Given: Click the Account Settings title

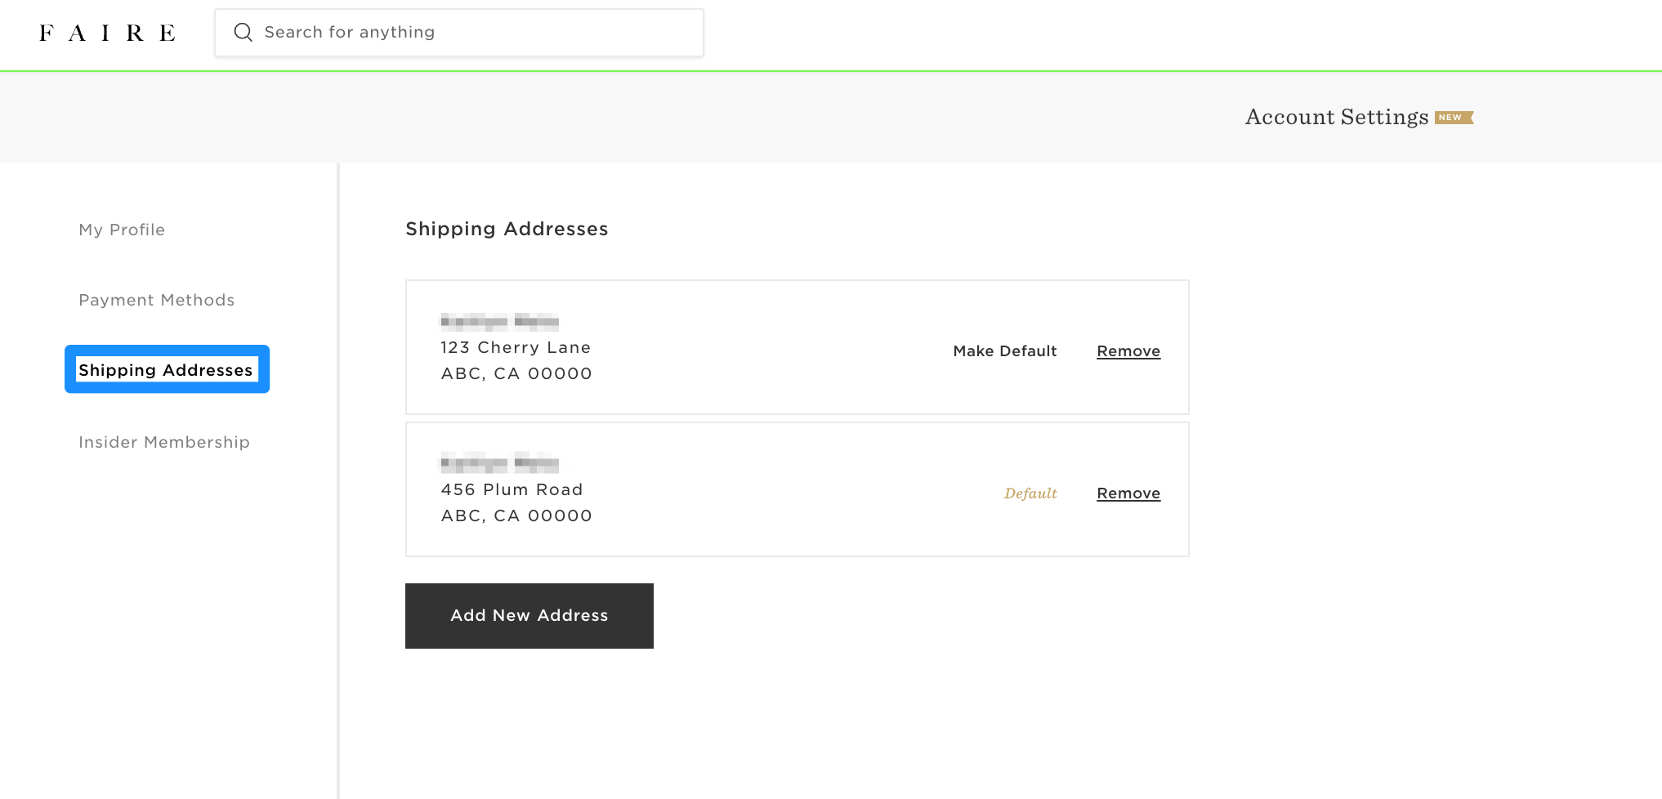Looking at the screenshot, I should coord(1336,117).
